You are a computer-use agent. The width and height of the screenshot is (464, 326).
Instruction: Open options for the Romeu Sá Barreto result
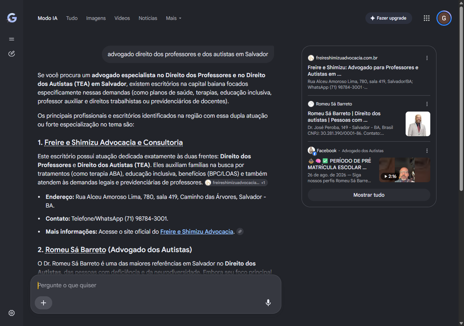click(427, 104)
